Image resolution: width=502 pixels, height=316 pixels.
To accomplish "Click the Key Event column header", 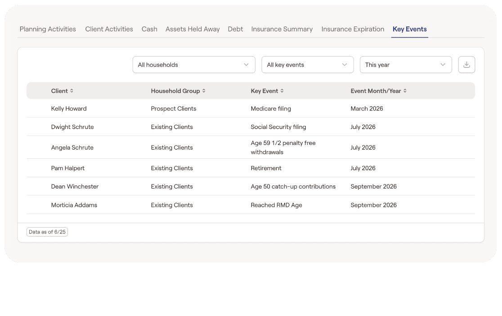I will click(x=264, y=91).
